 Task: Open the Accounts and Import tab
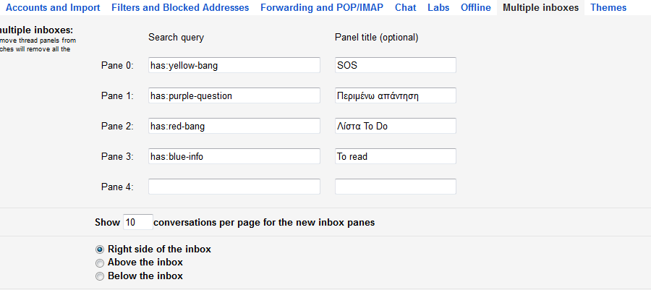click(x=53, y=8)
